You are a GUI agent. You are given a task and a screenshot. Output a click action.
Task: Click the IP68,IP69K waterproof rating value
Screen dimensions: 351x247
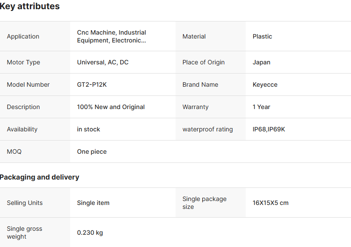269,129
